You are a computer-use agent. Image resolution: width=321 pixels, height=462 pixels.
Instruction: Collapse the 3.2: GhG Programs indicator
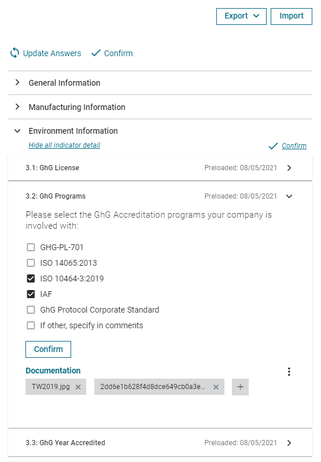(289, 196)
